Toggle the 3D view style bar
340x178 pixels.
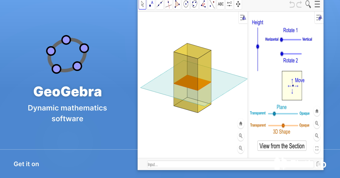click(243, 18)
